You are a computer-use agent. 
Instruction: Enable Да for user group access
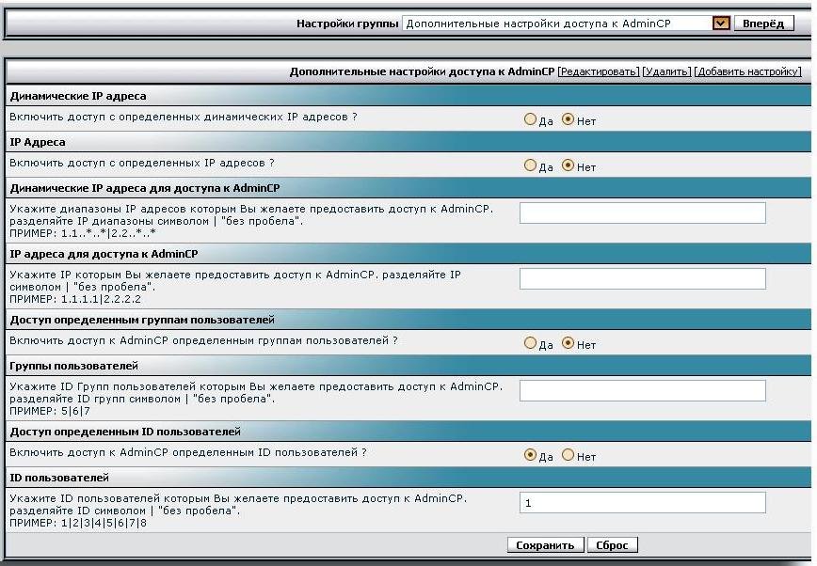530,343
